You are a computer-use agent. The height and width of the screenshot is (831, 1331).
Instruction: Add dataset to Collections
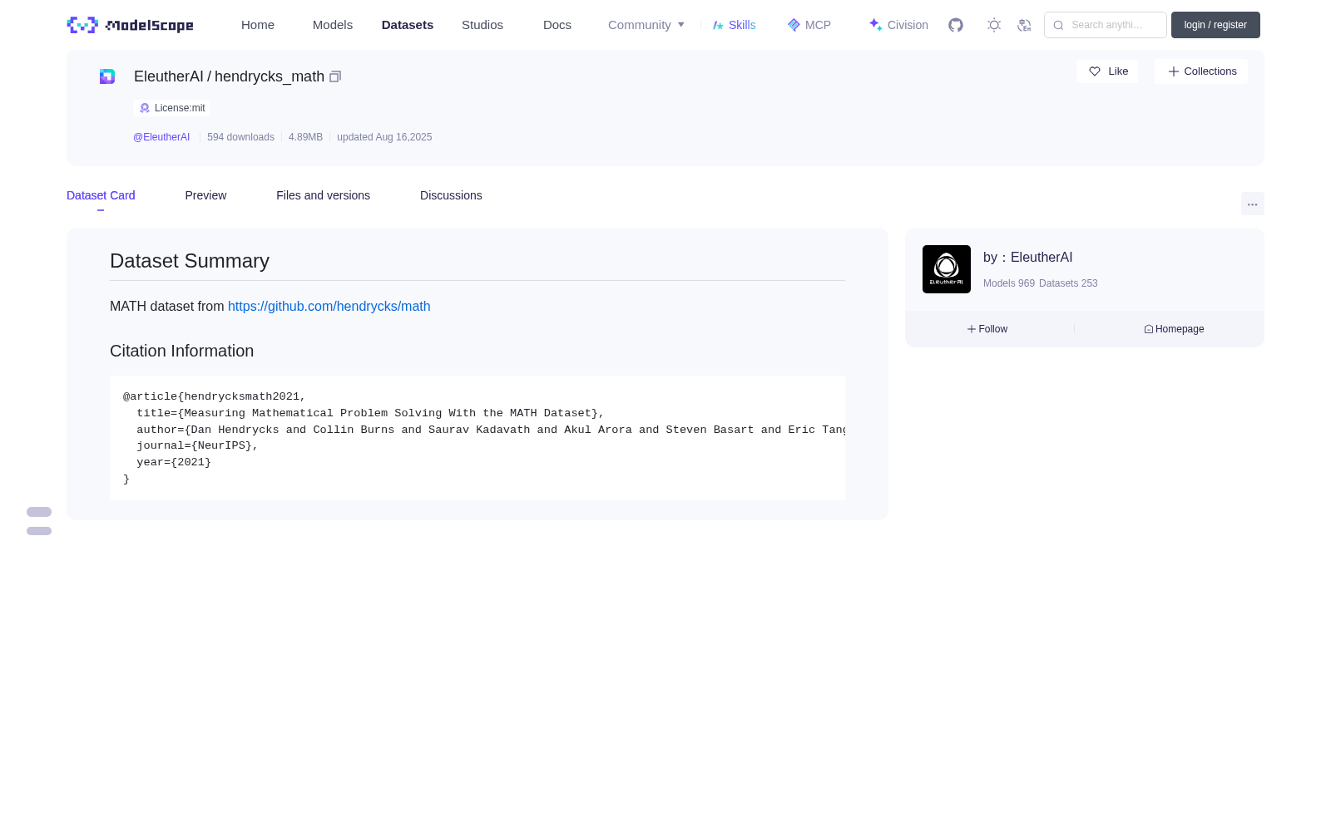[1201, 71]
